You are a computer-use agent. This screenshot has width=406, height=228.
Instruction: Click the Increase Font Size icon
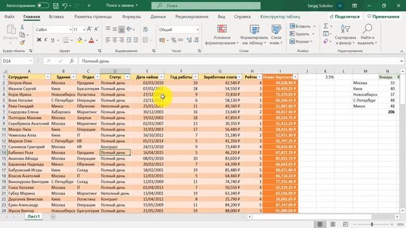(x=89, y=29)
